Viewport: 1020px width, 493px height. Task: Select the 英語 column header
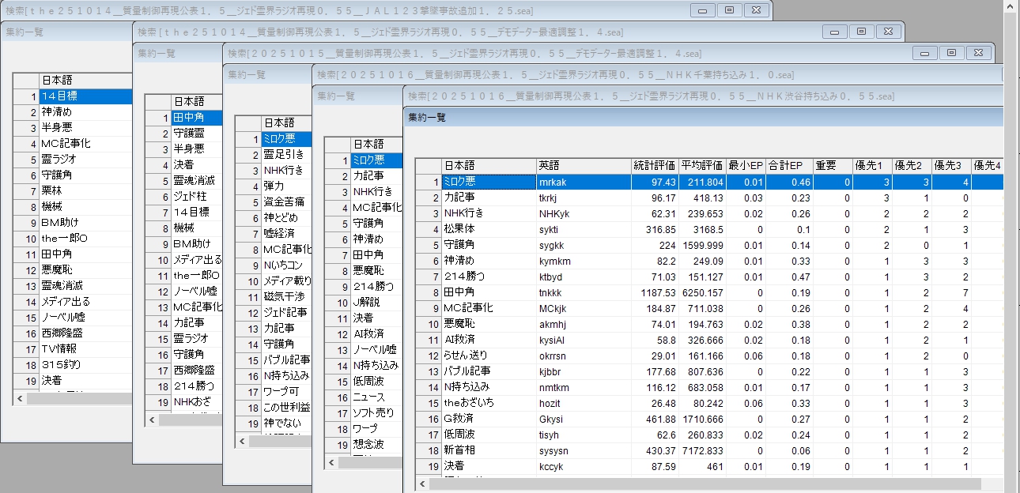click(x=583, y=166)
